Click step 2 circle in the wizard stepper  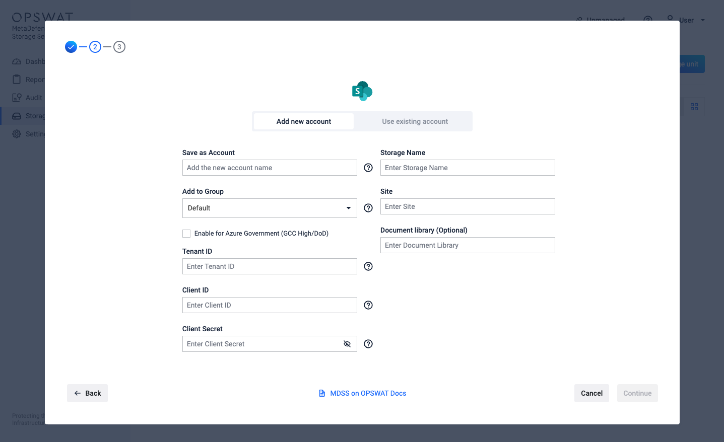tap(95, 47)
